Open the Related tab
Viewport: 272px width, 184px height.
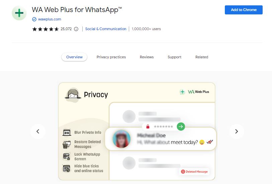point(202,57)
